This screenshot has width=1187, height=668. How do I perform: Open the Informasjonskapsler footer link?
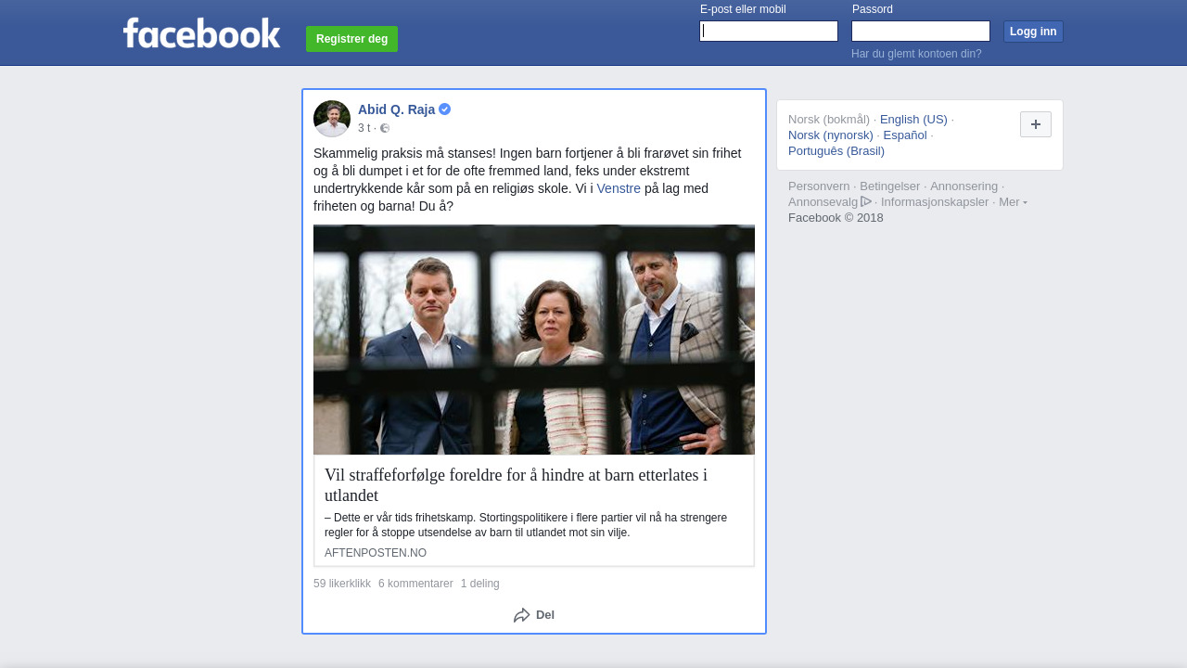(935, 201)
